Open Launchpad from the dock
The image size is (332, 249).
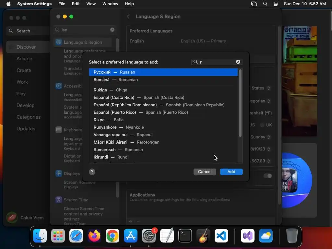58,236
